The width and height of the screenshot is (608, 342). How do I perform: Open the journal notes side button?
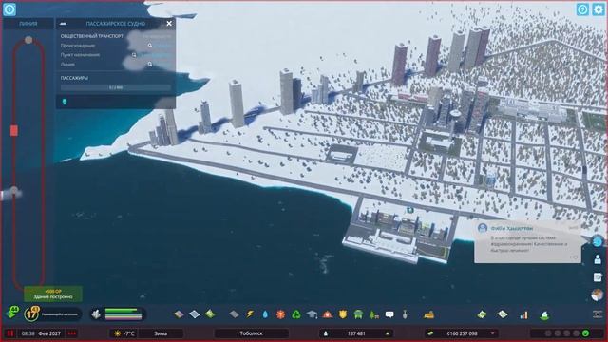tap(598, 276)
